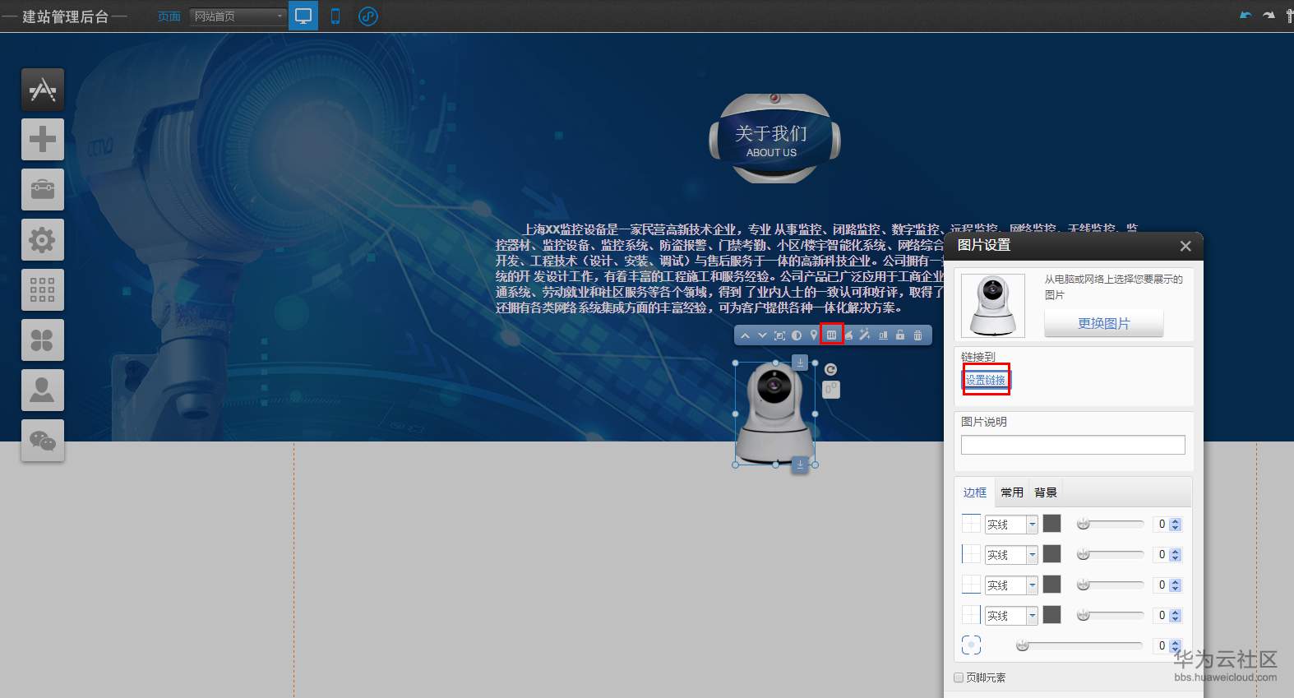Switch to mobile phone preview mode

click(335, 16)
